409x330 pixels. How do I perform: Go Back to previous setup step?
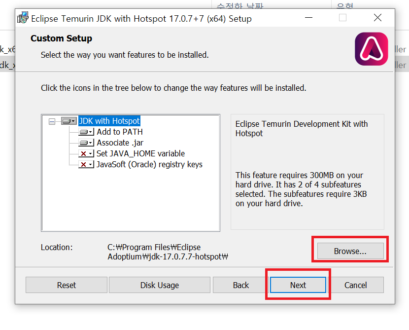(x=241, y=285)
